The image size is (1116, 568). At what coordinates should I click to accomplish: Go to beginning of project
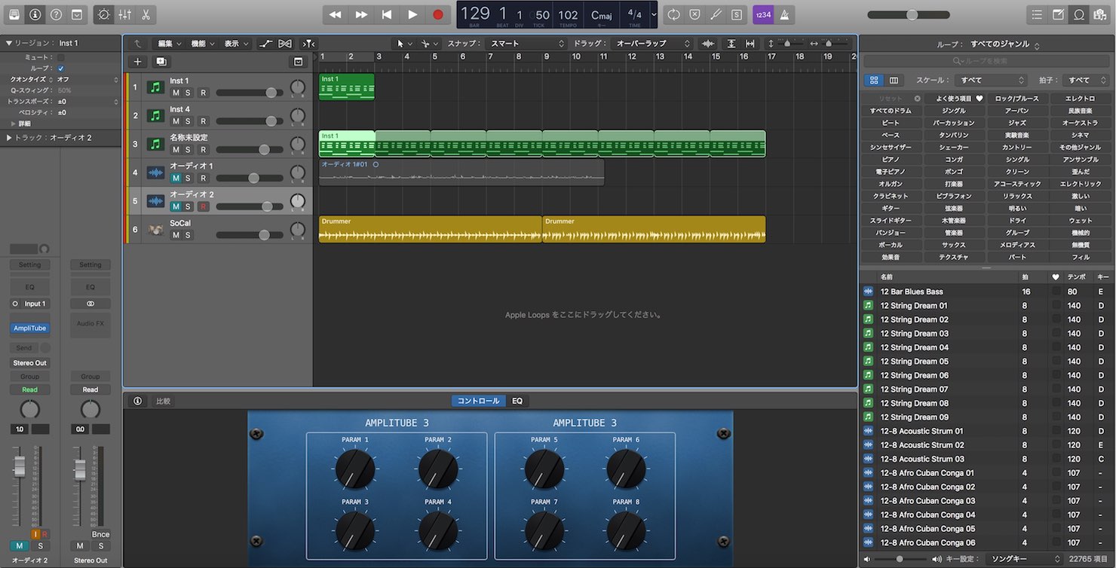[x=387, y=14]
